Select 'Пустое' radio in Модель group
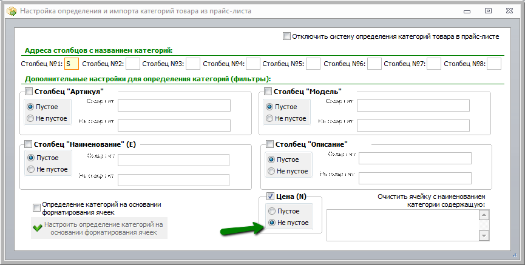The height and width of the screenshot is (265, 525). coord(269,107)
